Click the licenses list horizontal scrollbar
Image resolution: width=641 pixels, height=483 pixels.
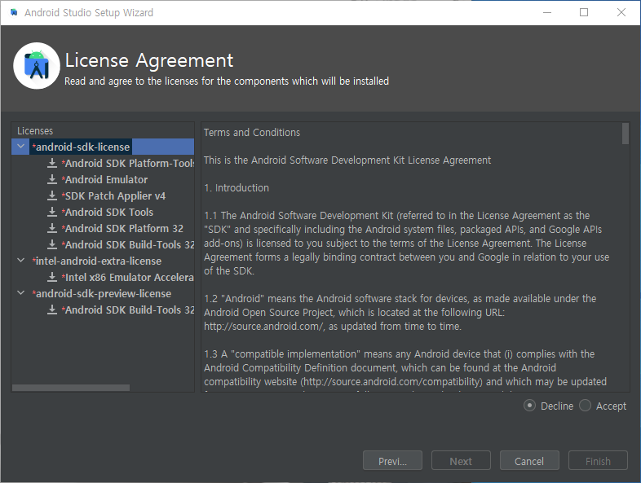(71, 388)
